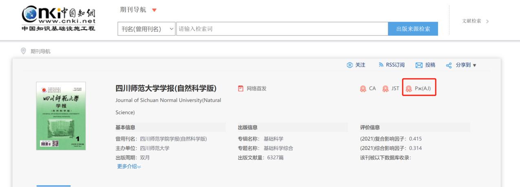Click the envelope submission icon
The image size is (520, 187).
pyautogui.click(x=419, y=65)
